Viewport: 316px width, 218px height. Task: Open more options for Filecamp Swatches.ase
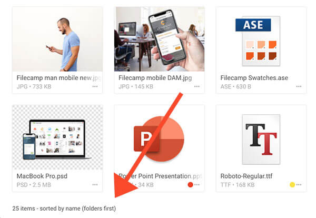tap(299, 86)
